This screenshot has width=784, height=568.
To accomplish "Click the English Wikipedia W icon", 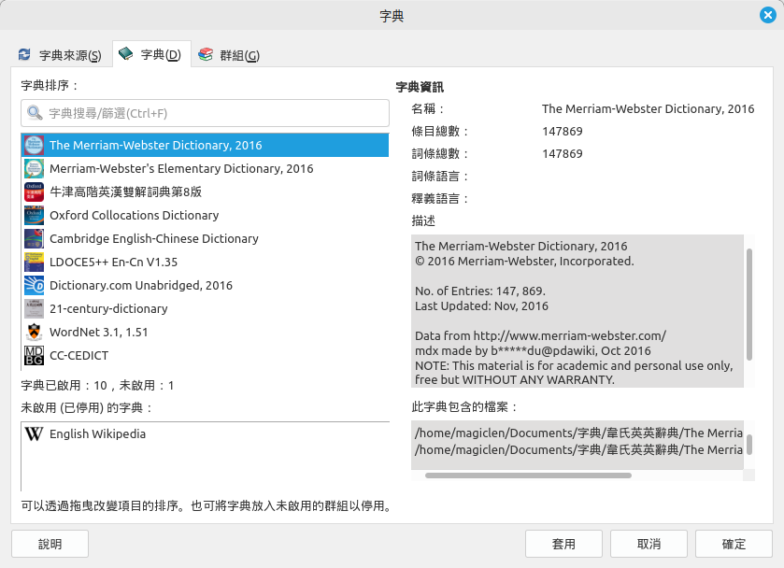I will [x=34, y=434].
